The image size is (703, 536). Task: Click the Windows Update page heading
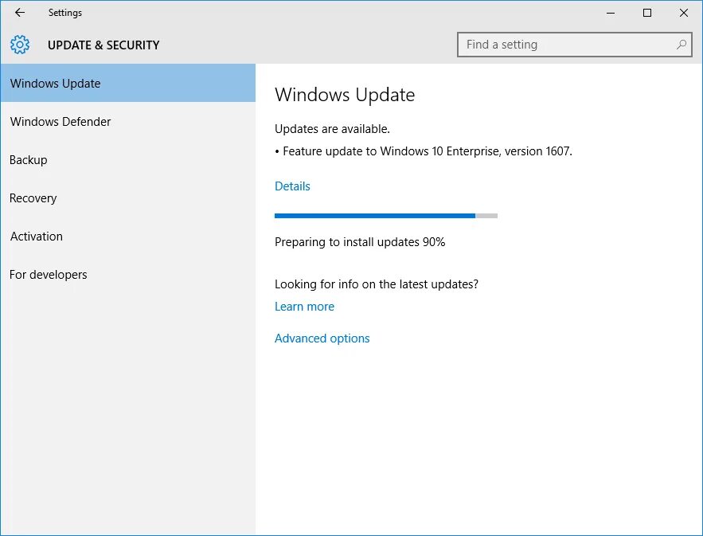point(345,95)
